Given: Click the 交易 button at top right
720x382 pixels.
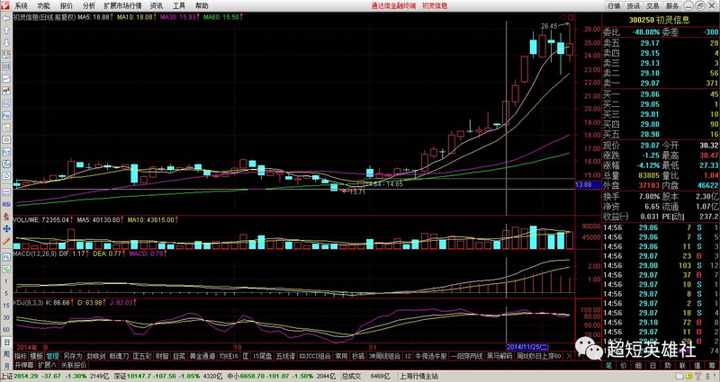Looking at the screenshot, I should [651, 4].
